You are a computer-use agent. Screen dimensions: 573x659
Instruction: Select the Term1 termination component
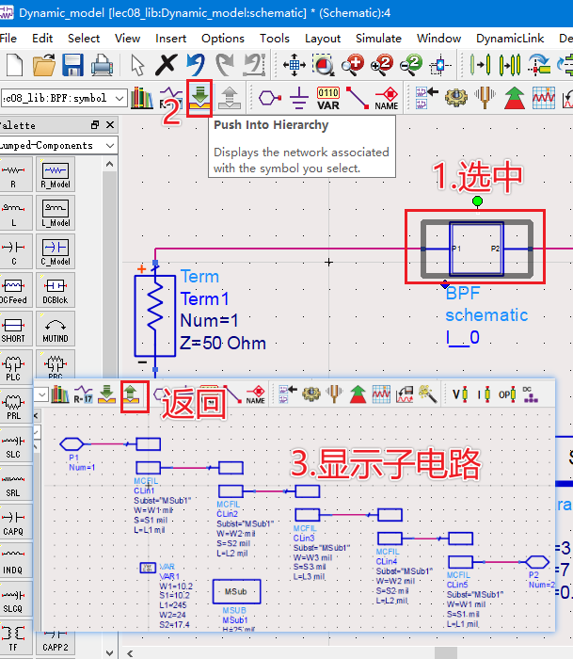(155, 316)
